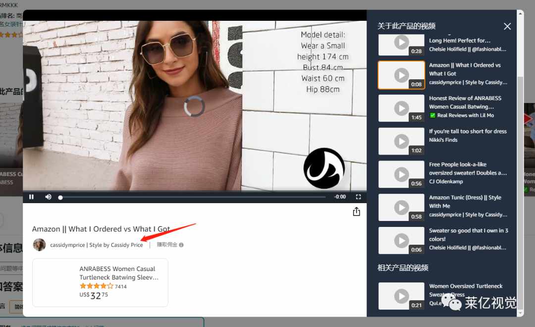This screenshot has height=327, width=535.
Task: Click the 'Real Reviews with Lil Mo' creator name
Action: click(x=465, y=115)
